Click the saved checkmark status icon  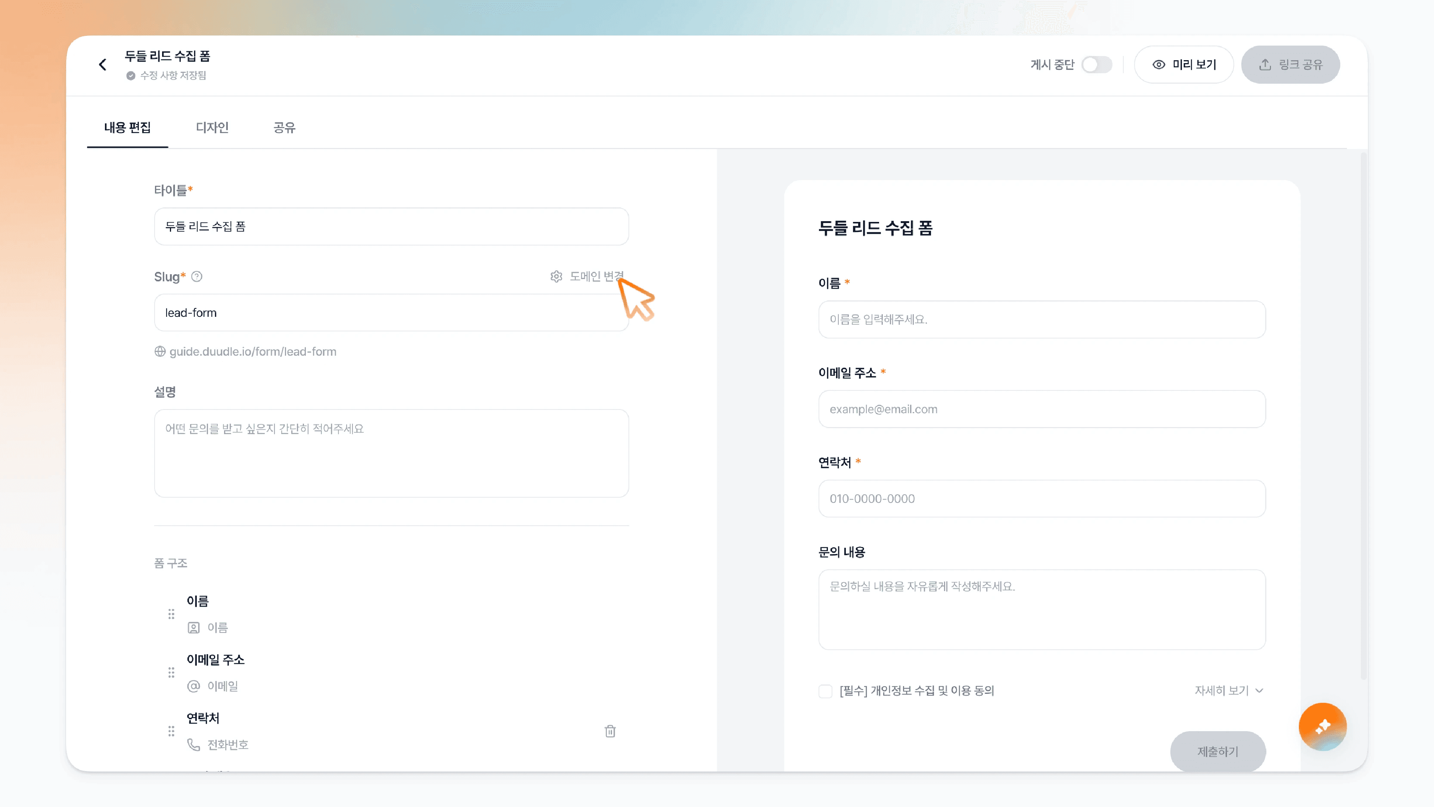coord(131,76)
